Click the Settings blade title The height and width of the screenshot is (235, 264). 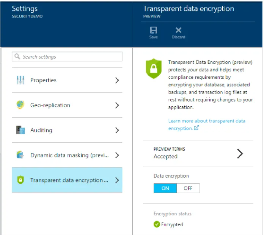pos(25,9)
